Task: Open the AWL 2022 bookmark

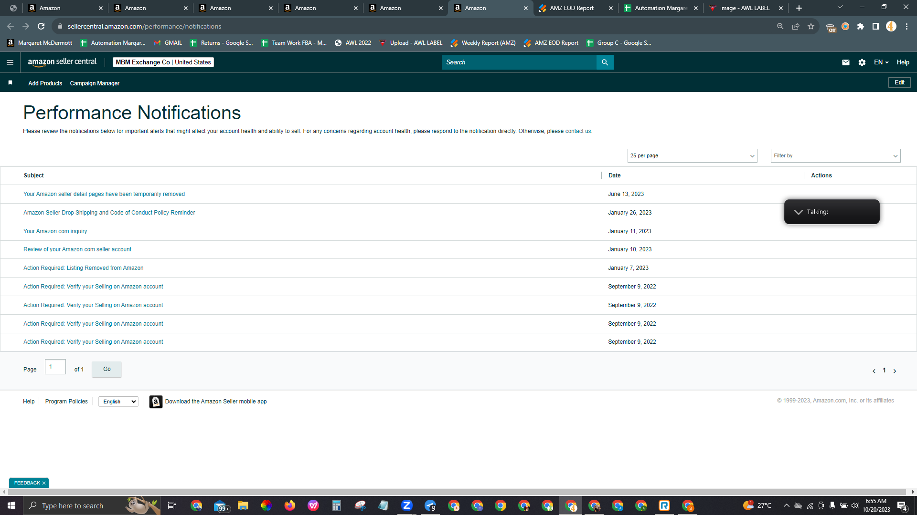Action: tap(352, 43)
